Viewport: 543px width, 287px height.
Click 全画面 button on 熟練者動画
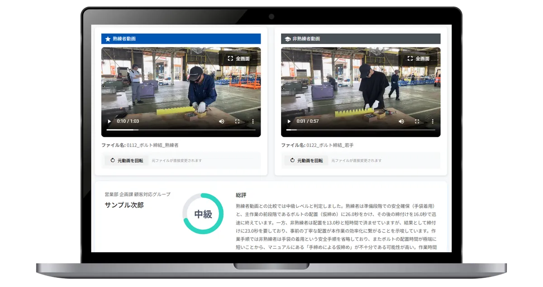(239, 59)
